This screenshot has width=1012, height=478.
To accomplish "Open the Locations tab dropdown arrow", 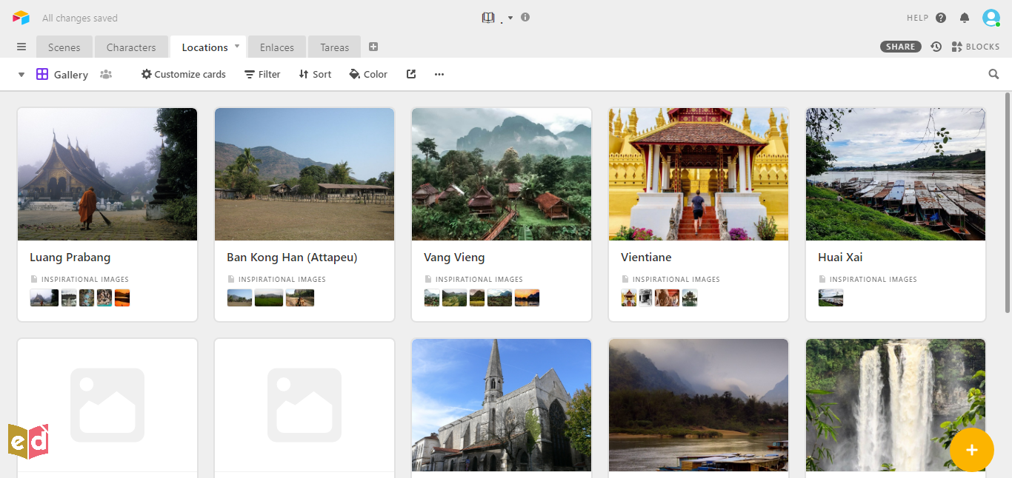I will tap(237, 46).
